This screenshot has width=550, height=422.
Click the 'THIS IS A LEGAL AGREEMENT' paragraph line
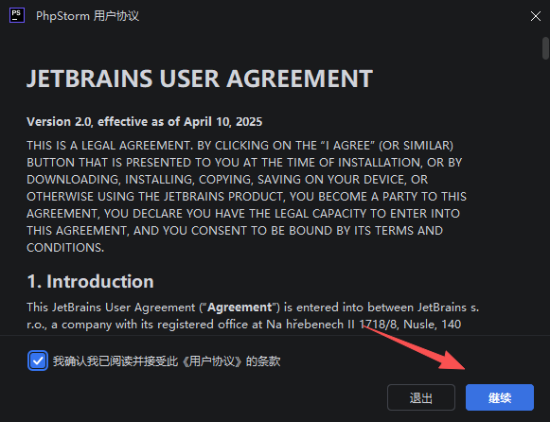click(240, 146)
